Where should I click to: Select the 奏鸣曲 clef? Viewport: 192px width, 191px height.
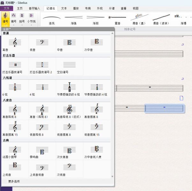point(42,151)
